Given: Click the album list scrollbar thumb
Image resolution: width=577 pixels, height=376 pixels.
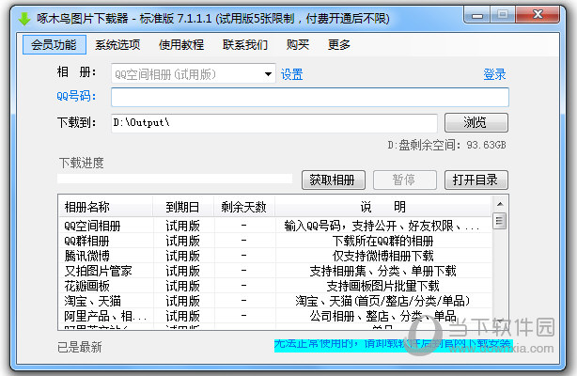Looking at the screenshot, I should 500,221.
